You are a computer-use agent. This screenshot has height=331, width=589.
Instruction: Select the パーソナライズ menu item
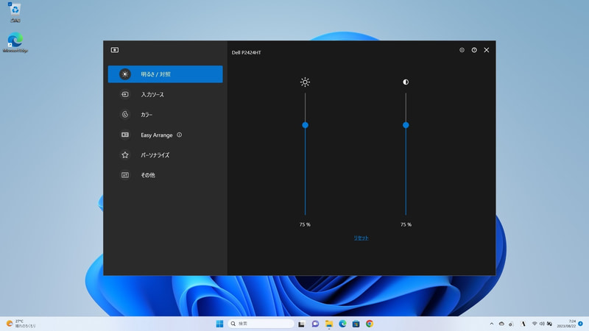click(x=165, y=154)
